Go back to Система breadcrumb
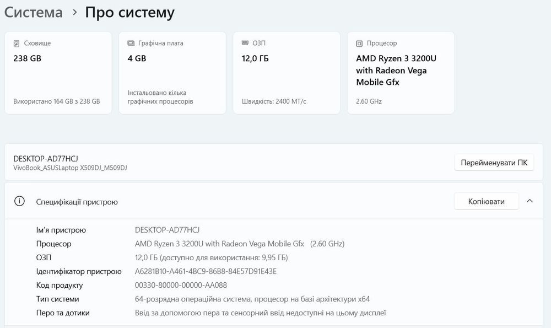Image resolution: width=551 pixels, height=328 pixels. 34,12
